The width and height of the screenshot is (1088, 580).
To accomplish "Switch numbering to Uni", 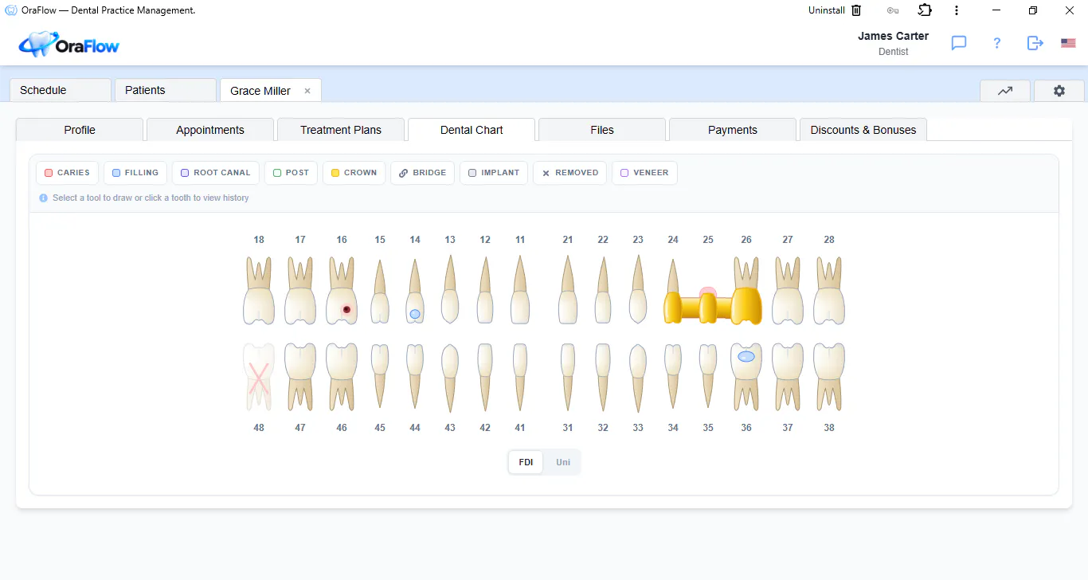I will tap(563, 462).
